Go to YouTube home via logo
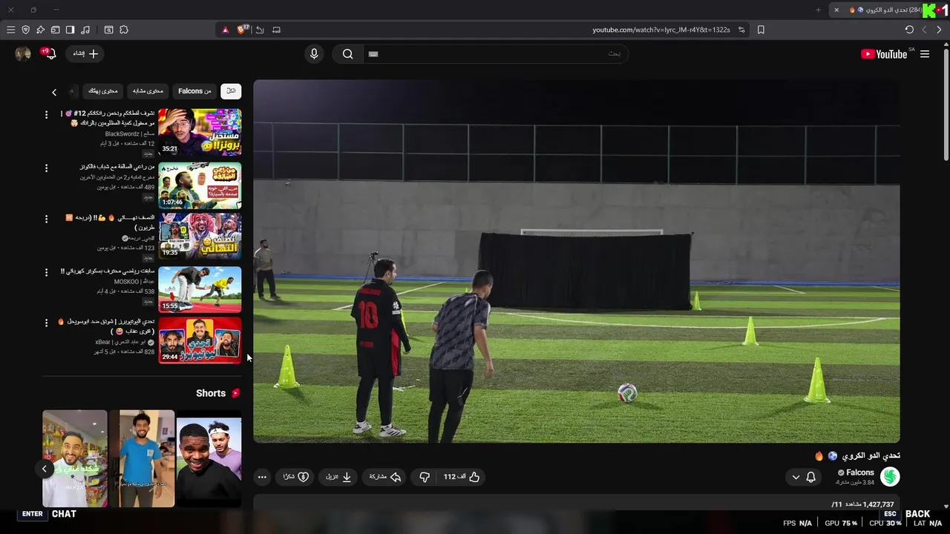This screenshot has width=950, height=534. [x=884, y=53]
